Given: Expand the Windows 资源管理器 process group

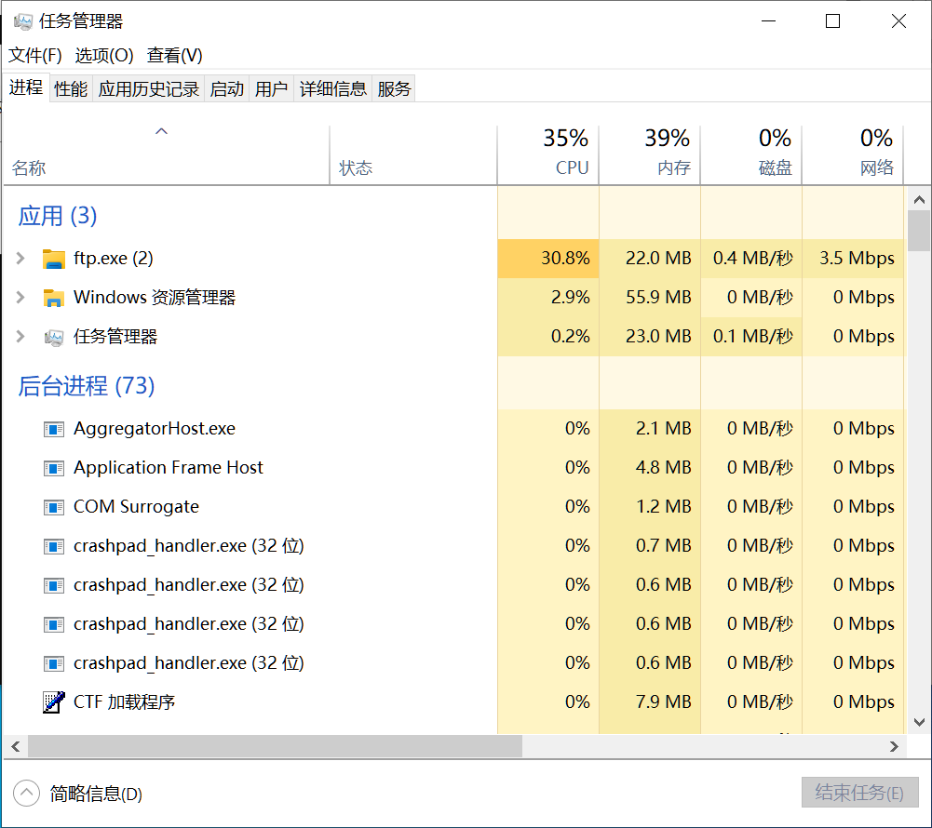Looking at the screenshot, I should click(x=20, y=298).
